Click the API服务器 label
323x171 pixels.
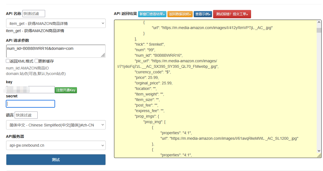pos(15,136)
